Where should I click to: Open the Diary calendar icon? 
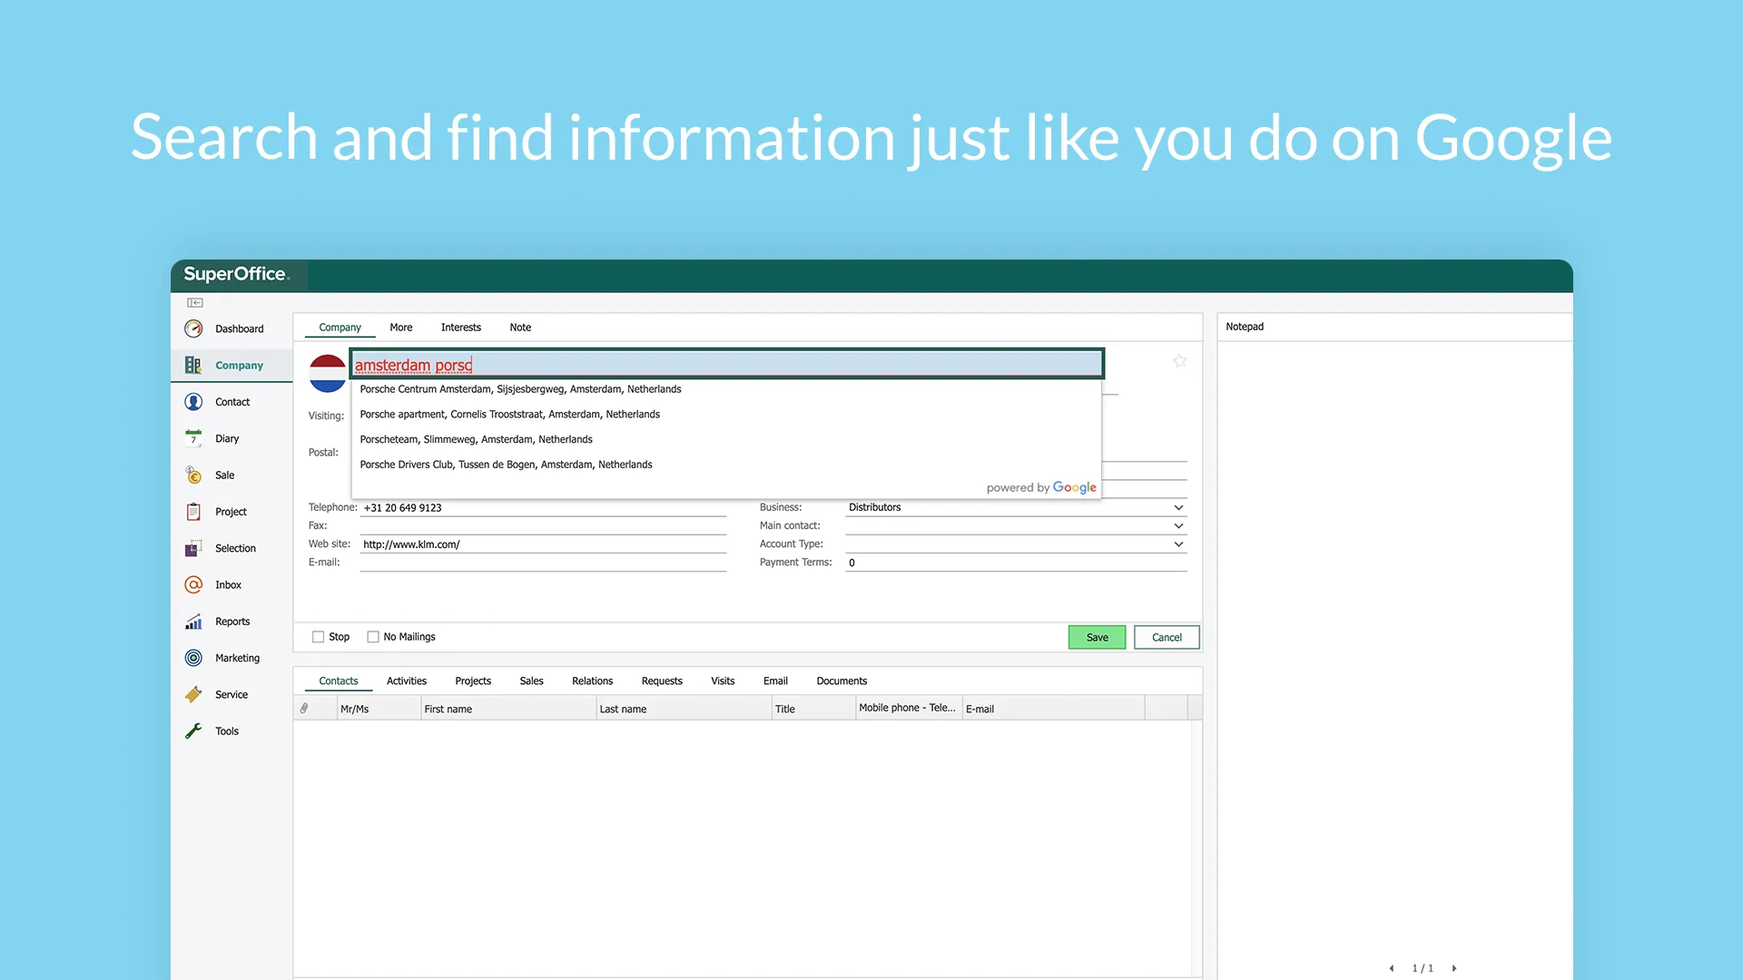[193, 438]
